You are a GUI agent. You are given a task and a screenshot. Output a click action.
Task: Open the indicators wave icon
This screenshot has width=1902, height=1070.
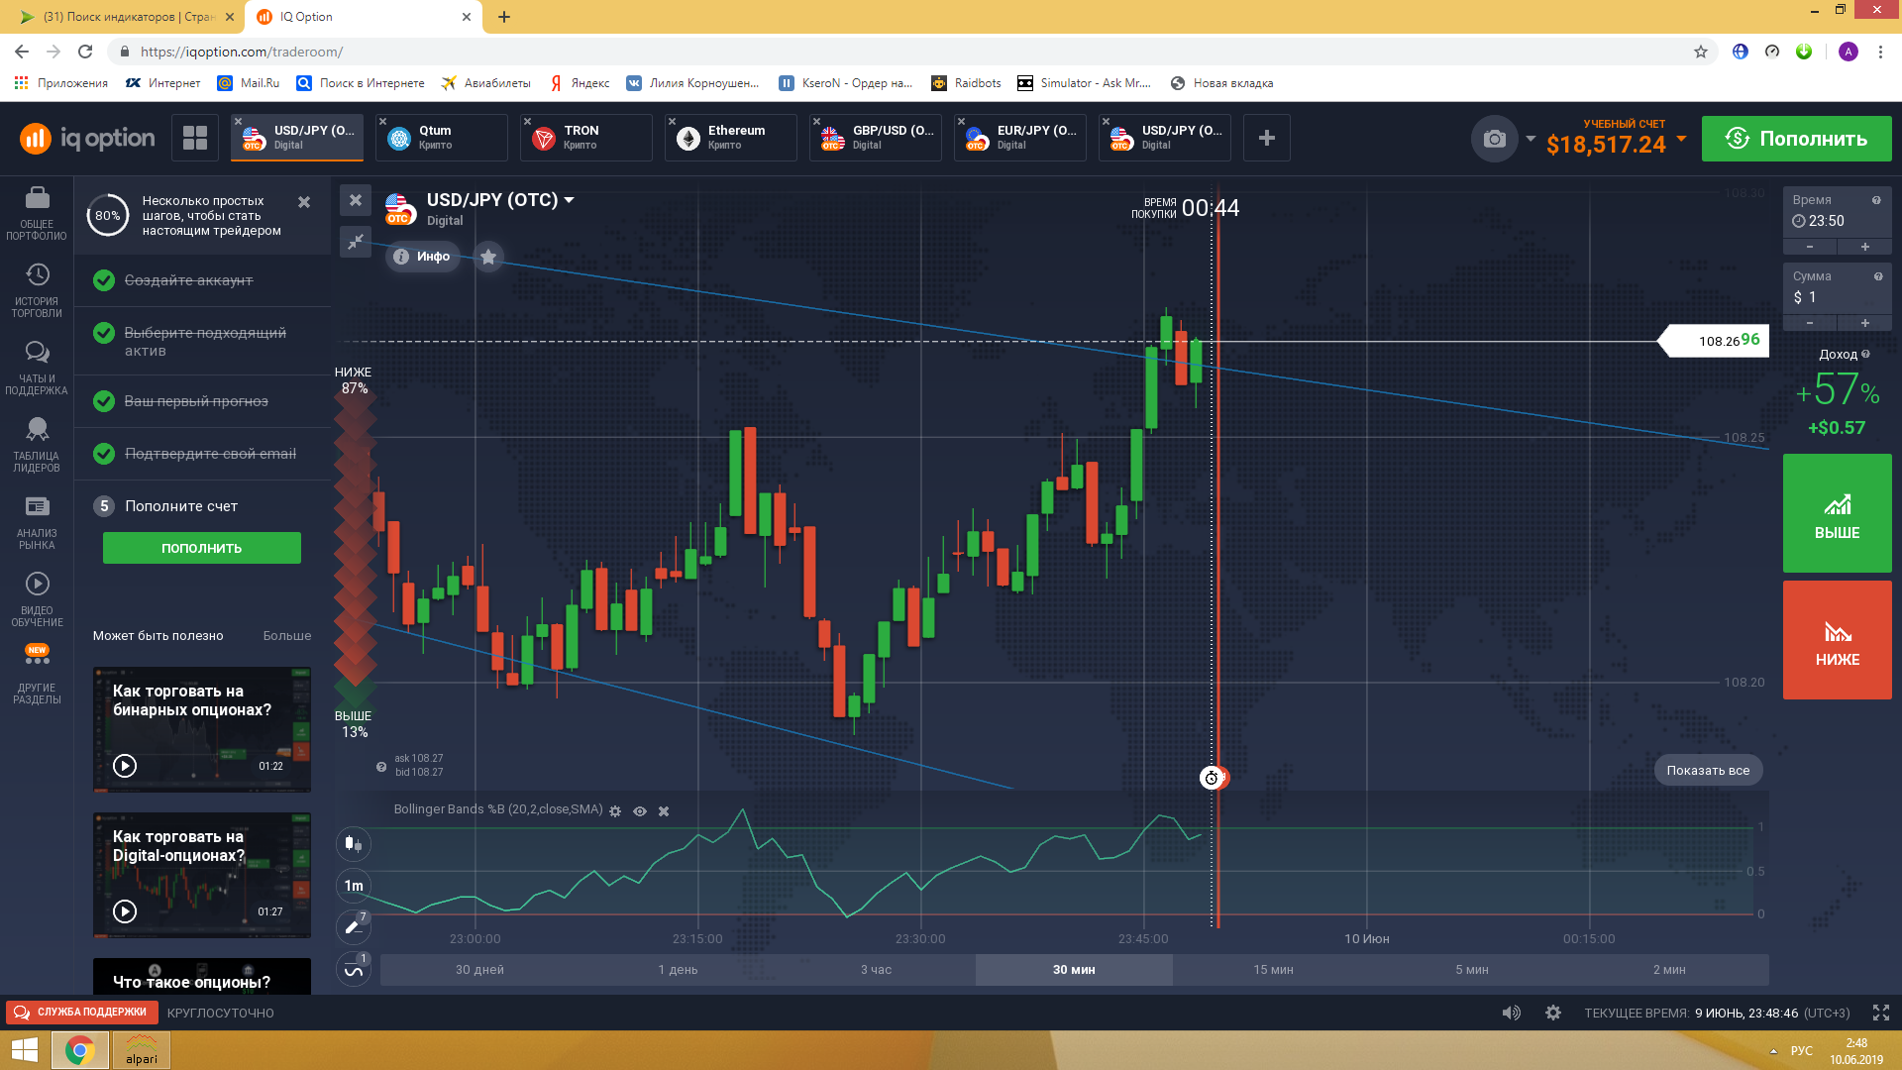pos(354,969)
